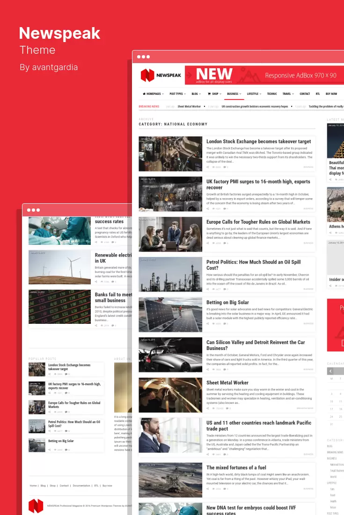The height and width of the screenshot is (515, 344).
Task: Click share icon under Silicon Valley and Detroit article
Action: click(x=207, y=370)
